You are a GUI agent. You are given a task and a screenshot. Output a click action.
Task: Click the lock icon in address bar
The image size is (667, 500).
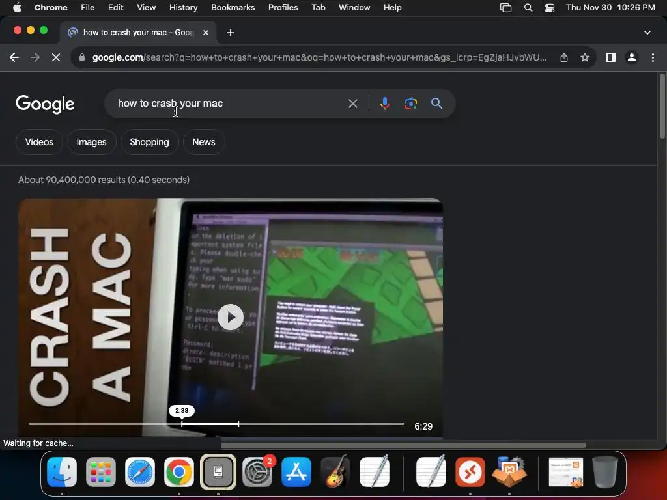point(82,57)
